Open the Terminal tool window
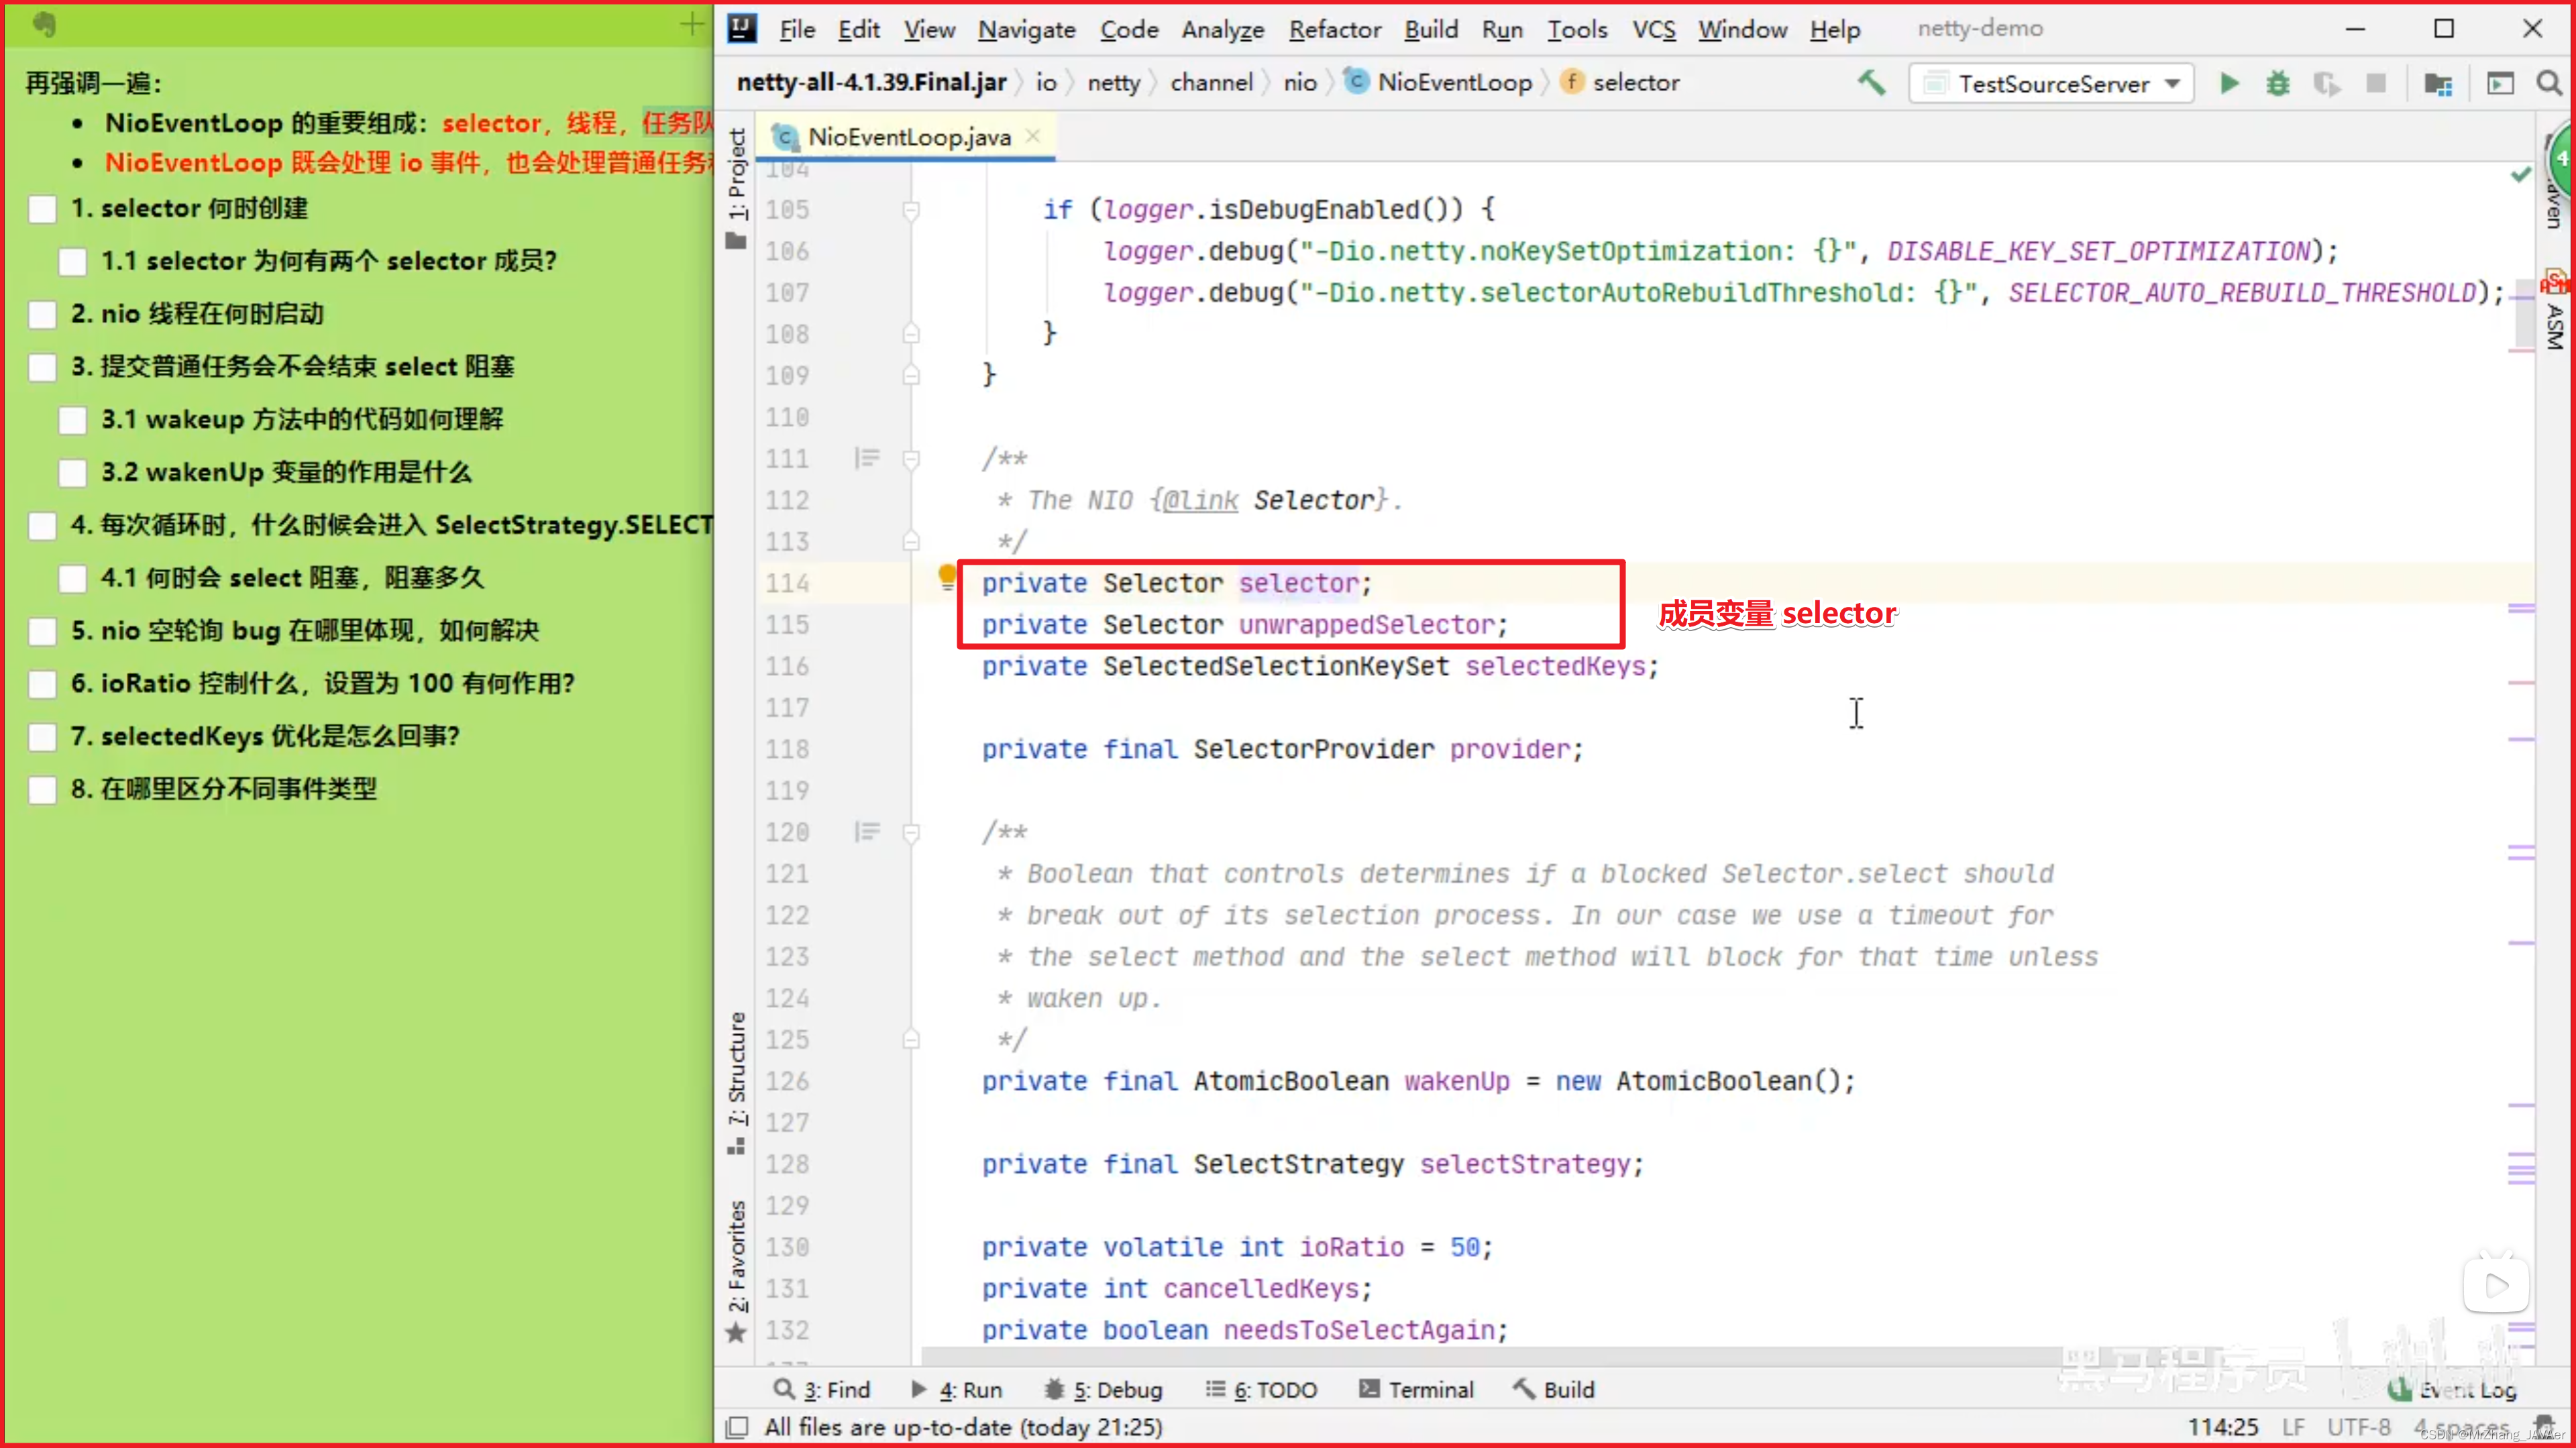 1416,1389
